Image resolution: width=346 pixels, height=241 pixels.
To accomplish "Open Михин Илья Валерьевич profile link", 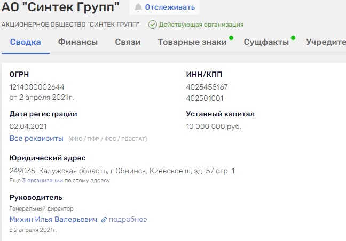I will [x=53, y=220].
